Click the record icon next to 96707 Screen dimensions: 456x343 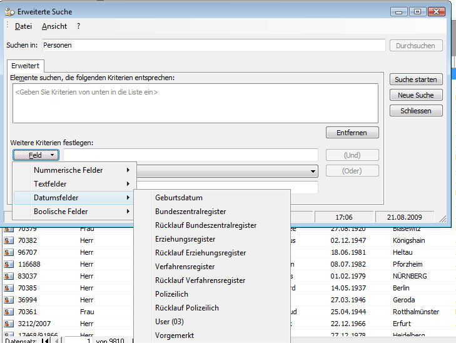(x=9, y=252)
